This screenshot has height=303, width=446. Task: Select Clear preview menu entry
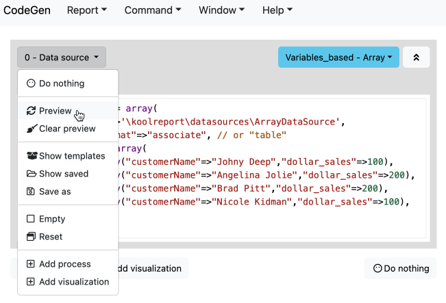pyautogui.click(x=68, y=129)
